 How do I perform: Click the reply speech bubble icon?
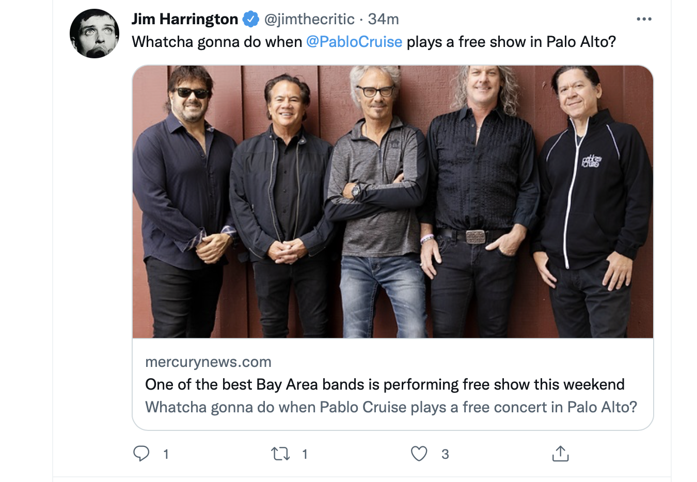tap(141, 454)
